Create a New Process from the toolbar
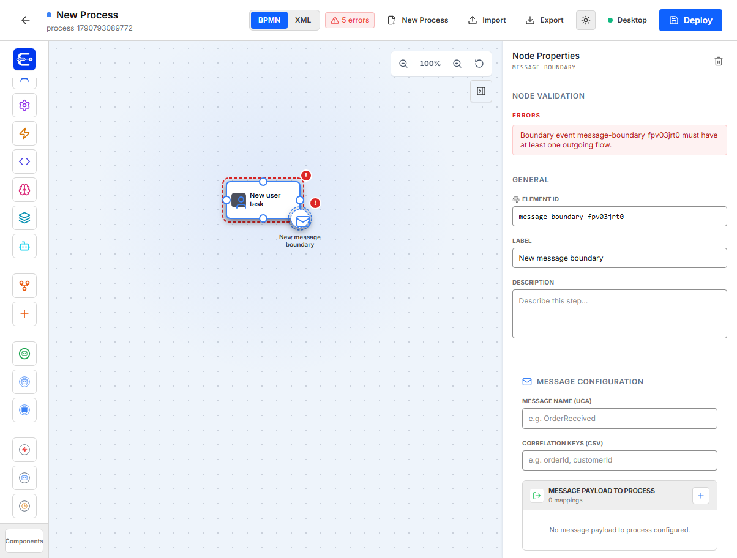Viewport: 737px width, 558px height. [418, 20]
